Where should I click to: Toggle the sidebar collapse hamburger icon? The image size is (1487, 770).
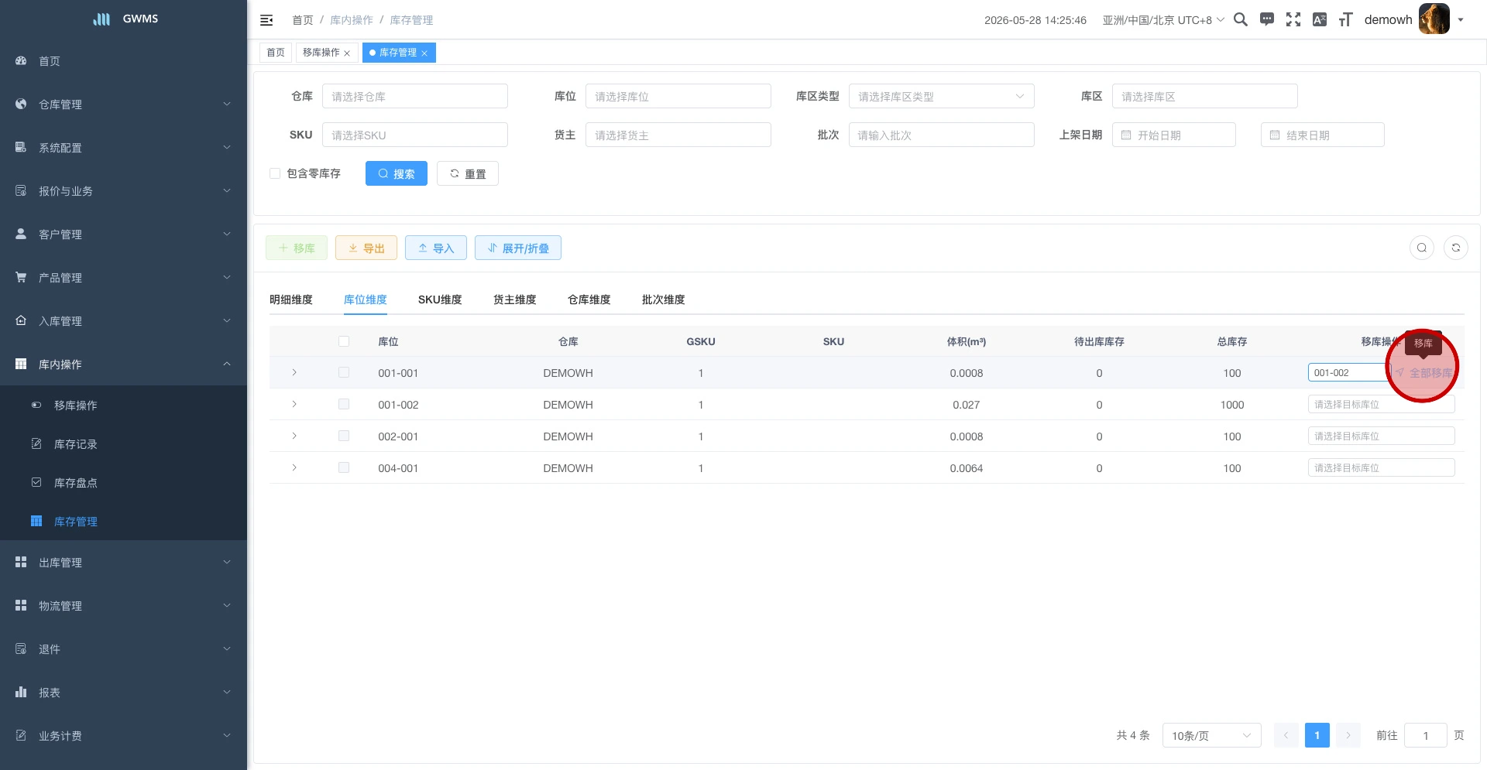click(266, 20)
